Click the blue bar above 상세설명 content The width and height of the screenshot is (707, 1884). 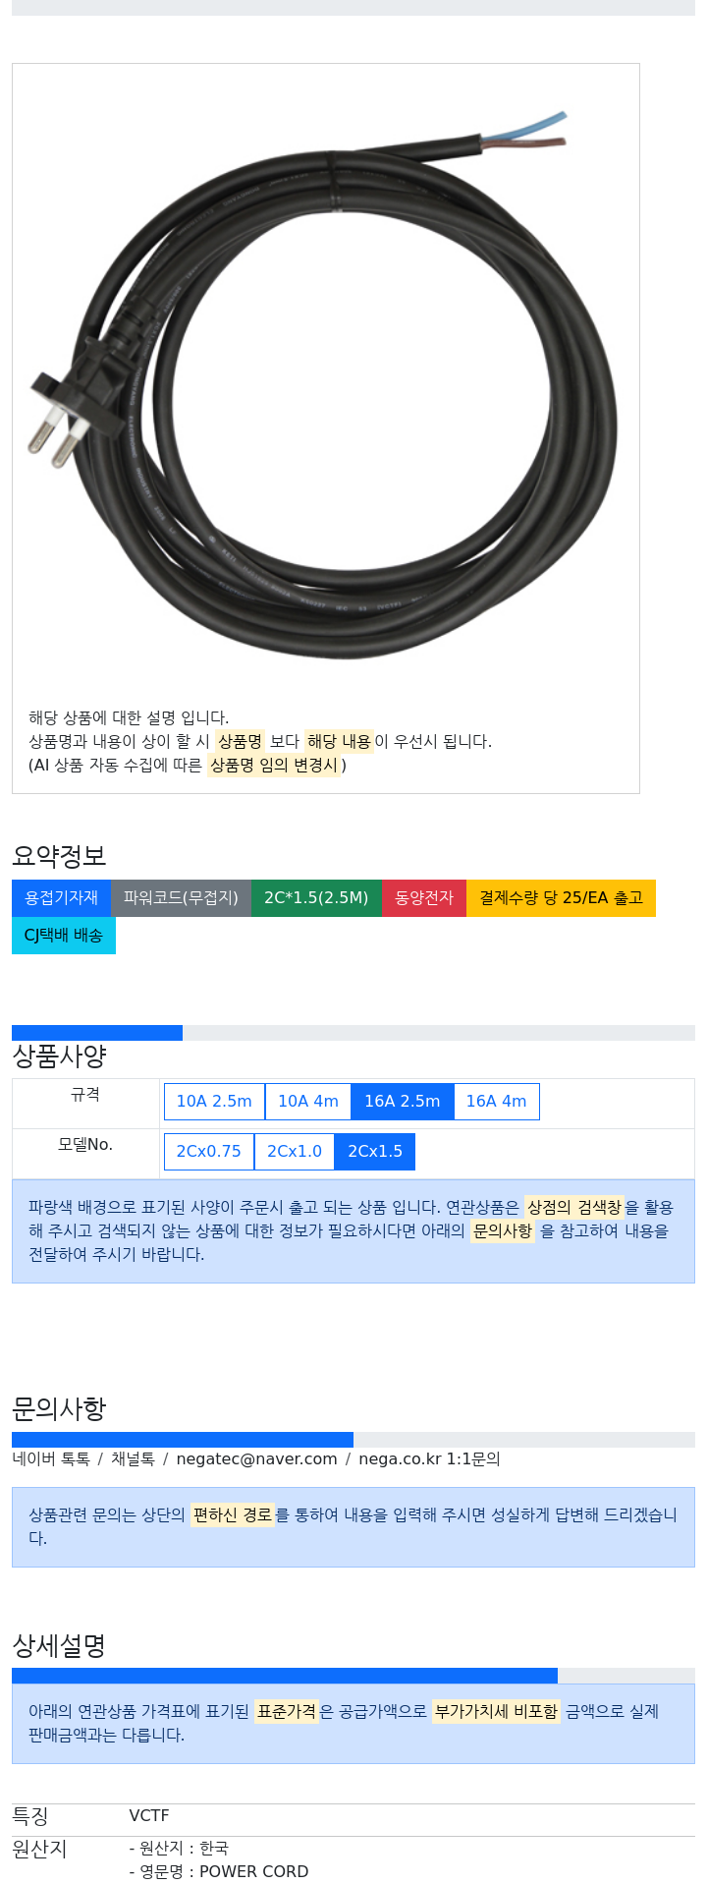click(x=285, y=1676)
